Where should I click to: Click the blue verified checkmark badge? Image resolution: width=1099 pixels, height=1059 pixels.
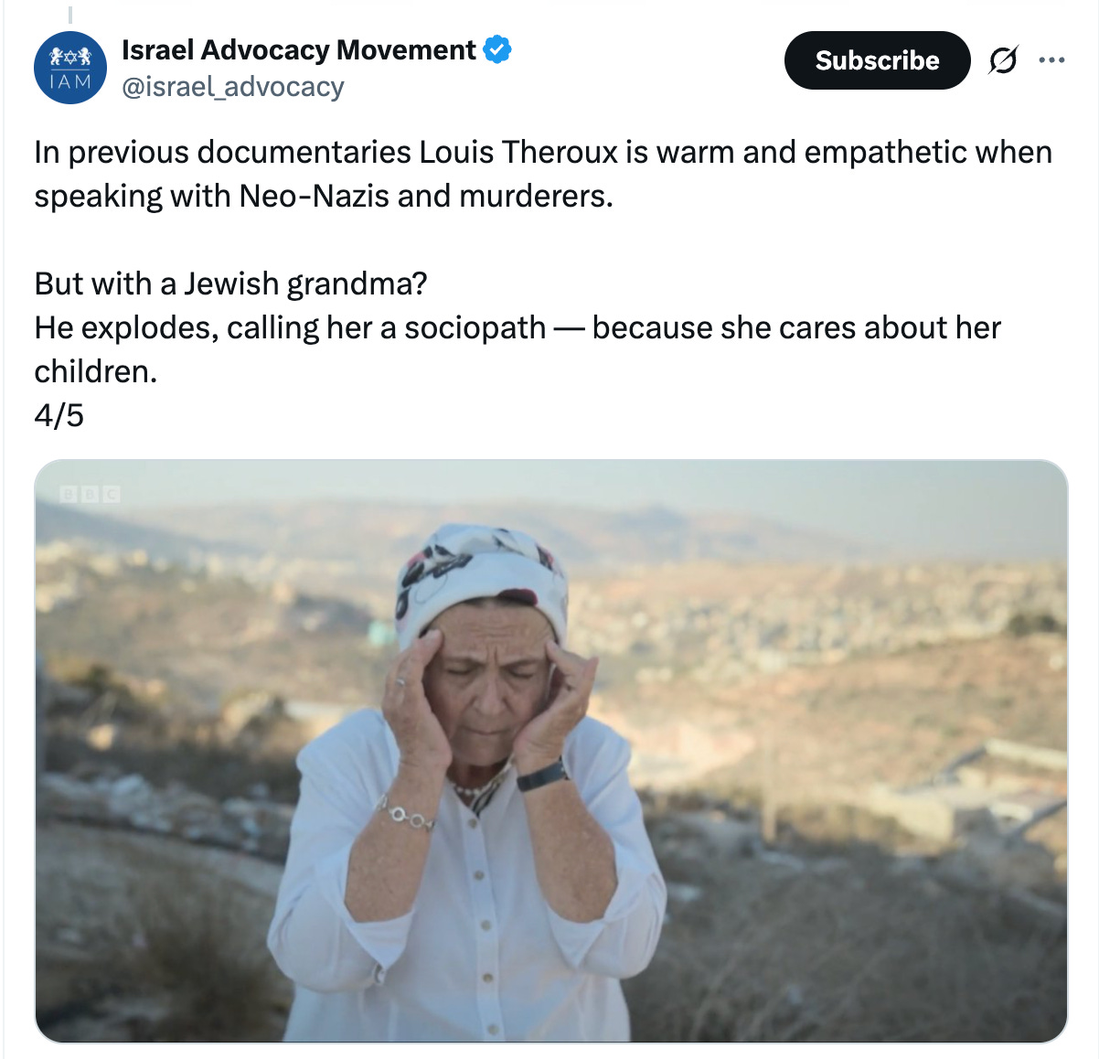[x=497, y=49]
